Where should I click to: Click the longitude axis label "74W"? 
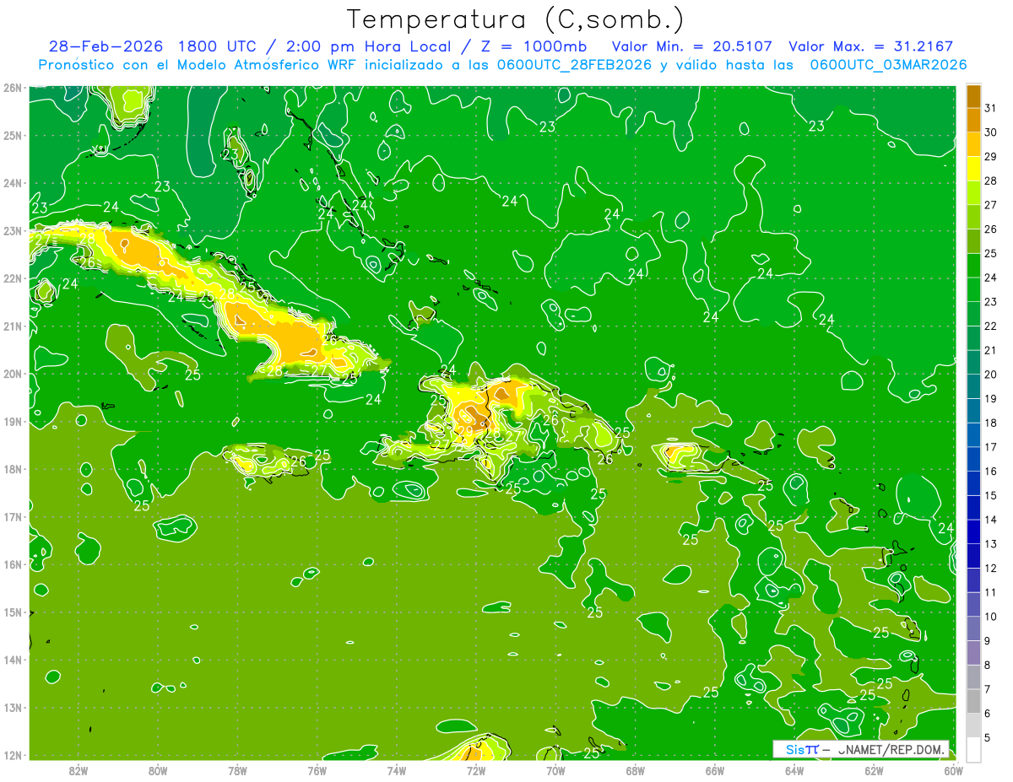pyautogui.click(x=397, y=769)
